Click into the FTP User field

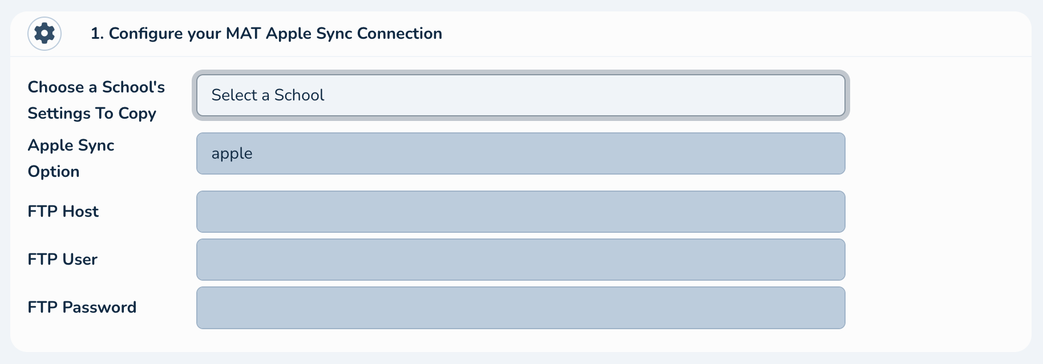click(520, 260)
